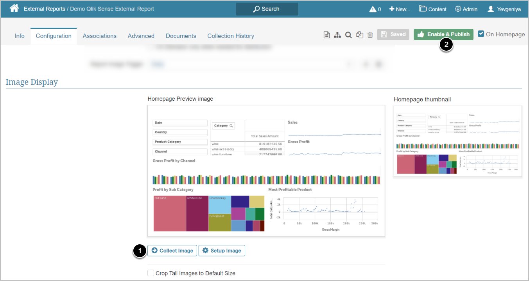Open the Yevgeniya user menu
The height and width of the screenshot is (281, 529).
[504, 9]
